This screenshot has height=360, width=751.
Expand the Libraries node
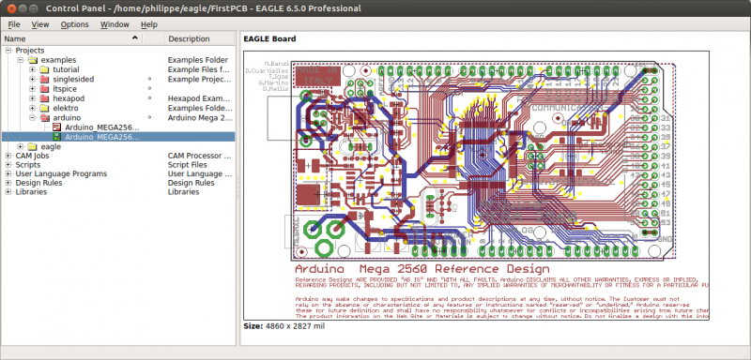[8, 192]
